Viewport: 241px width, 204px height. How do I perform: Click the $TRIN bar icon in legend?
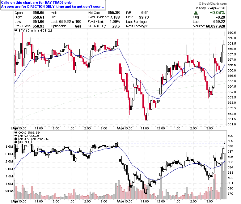click(16, 142)
